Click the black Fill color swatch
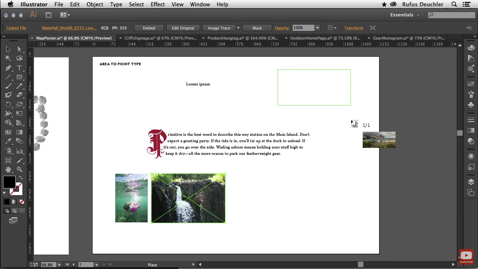The image size is (478, 269). pyautogui.click(x=9, y=182)
